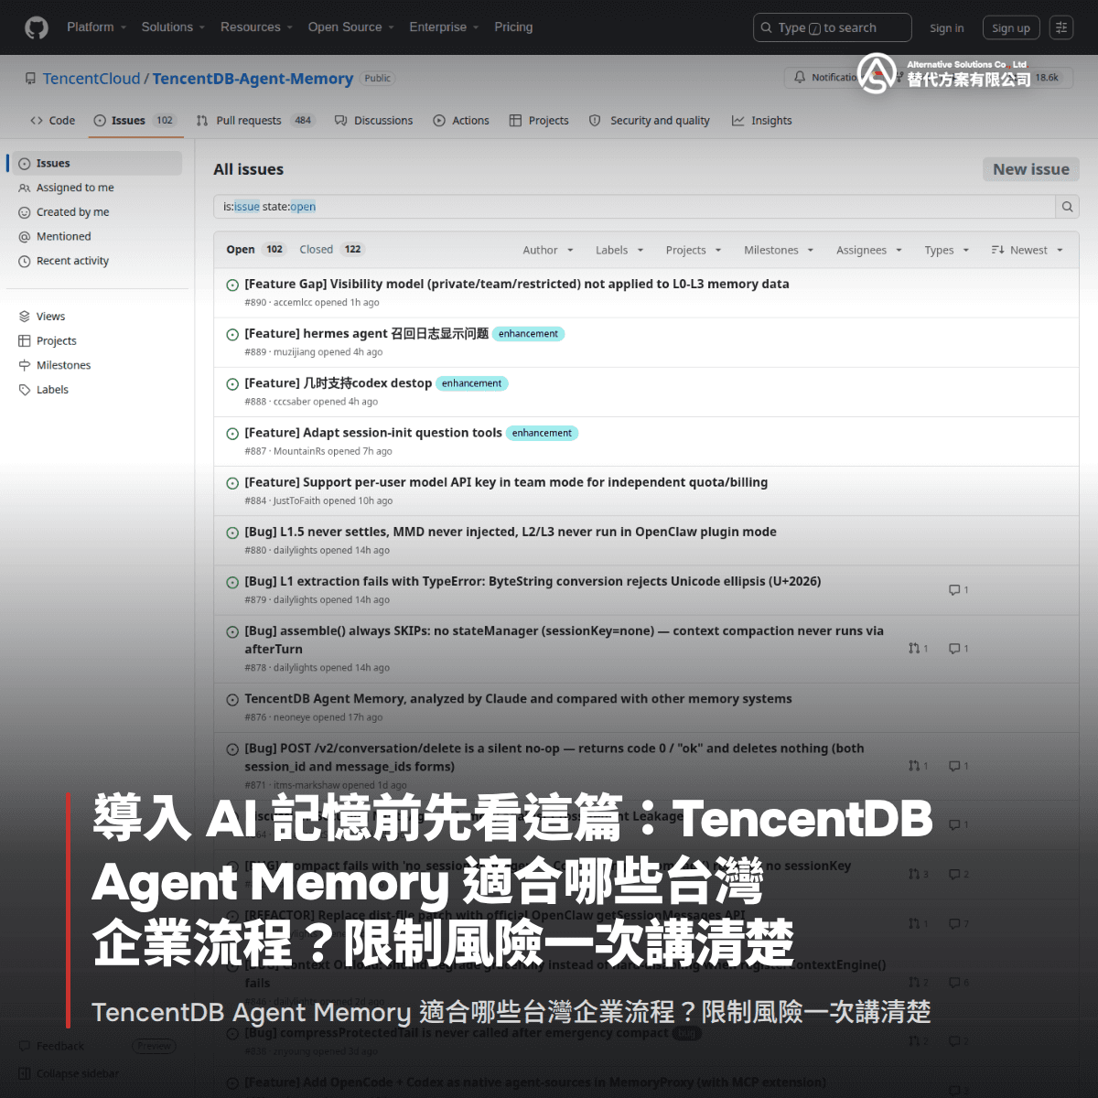Show Closed issues list (122)
Screen dimensions: 1098x1098
pos(332,250)
